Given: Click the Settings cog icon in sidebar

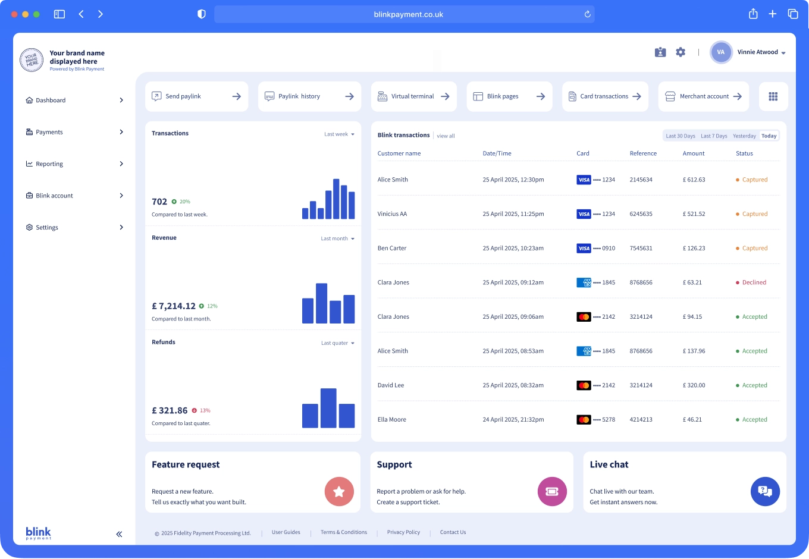Looking at the screenshot, I should tap(29, 228).
